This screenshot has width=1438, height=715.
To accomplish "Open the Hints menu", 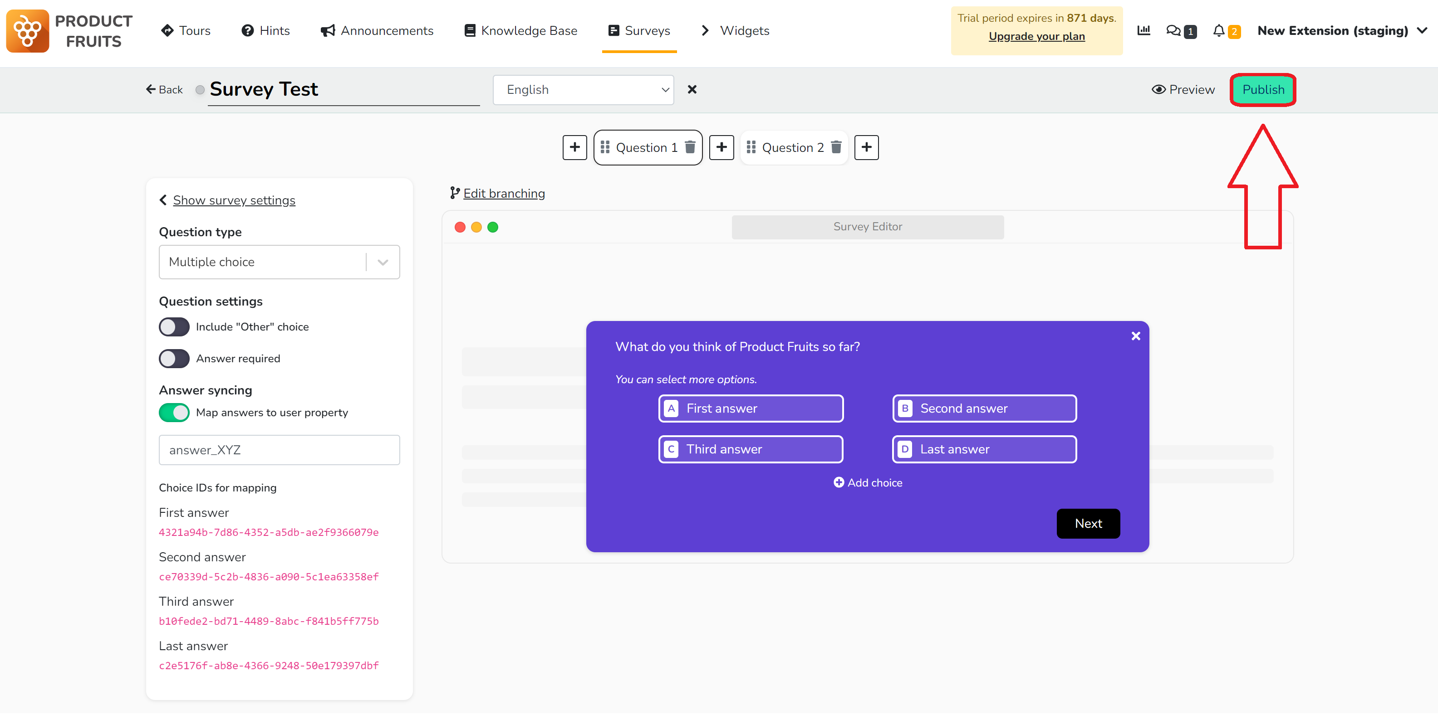I will point(265,31).
